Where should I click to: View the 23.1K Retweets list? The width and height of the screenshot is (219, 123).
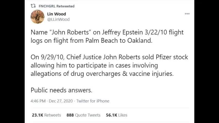tap(46, 115)
